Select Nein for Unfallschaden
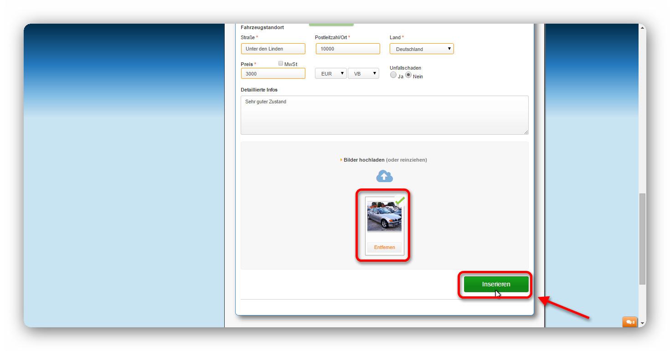This screenshot has width=670, height=351. (x=408, y=75)
